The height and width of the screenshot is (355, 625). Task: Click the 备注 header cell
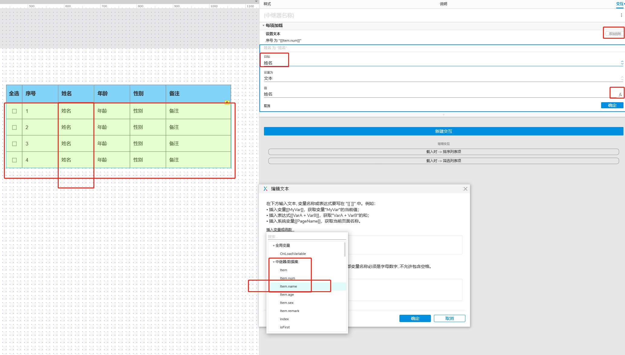coord(198,94)
